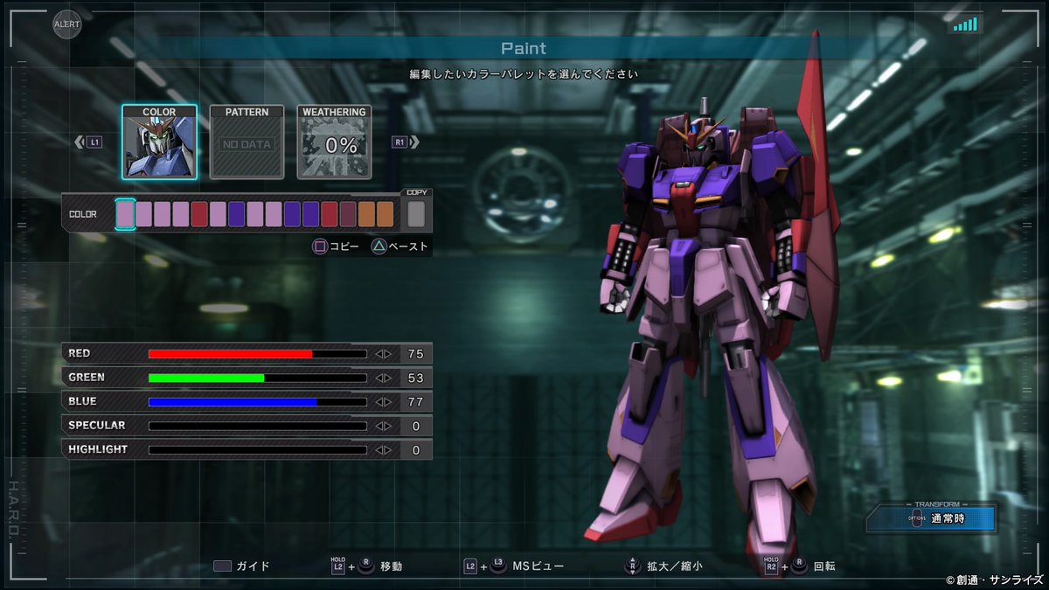The image size is (1049, 590).
Task: Click the L1 button icon
Action: [94, 142]
